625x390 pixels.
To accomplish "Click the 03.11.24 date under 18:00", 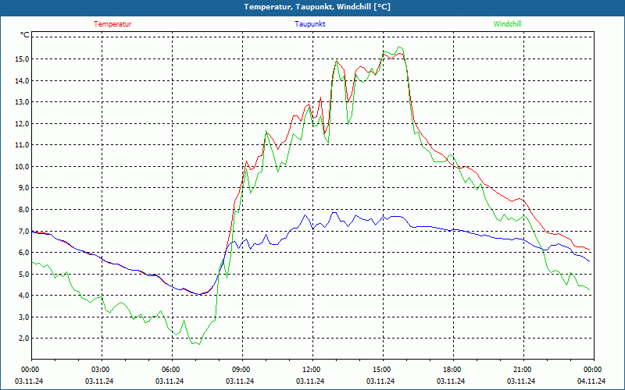I will click(451, 381).
